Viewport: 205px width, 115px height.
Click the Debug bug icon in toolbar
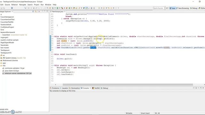(53, 8)
